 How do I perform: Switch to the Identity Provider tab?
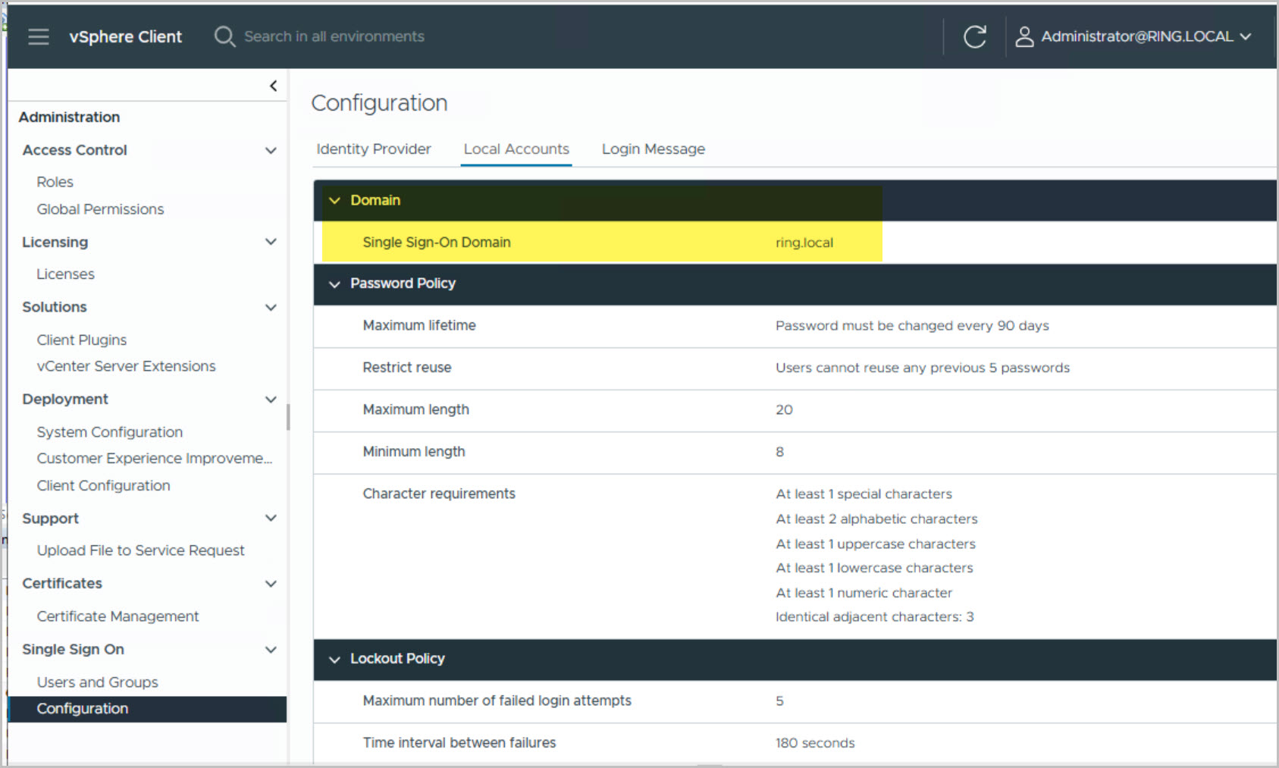(x=373, y=149)
